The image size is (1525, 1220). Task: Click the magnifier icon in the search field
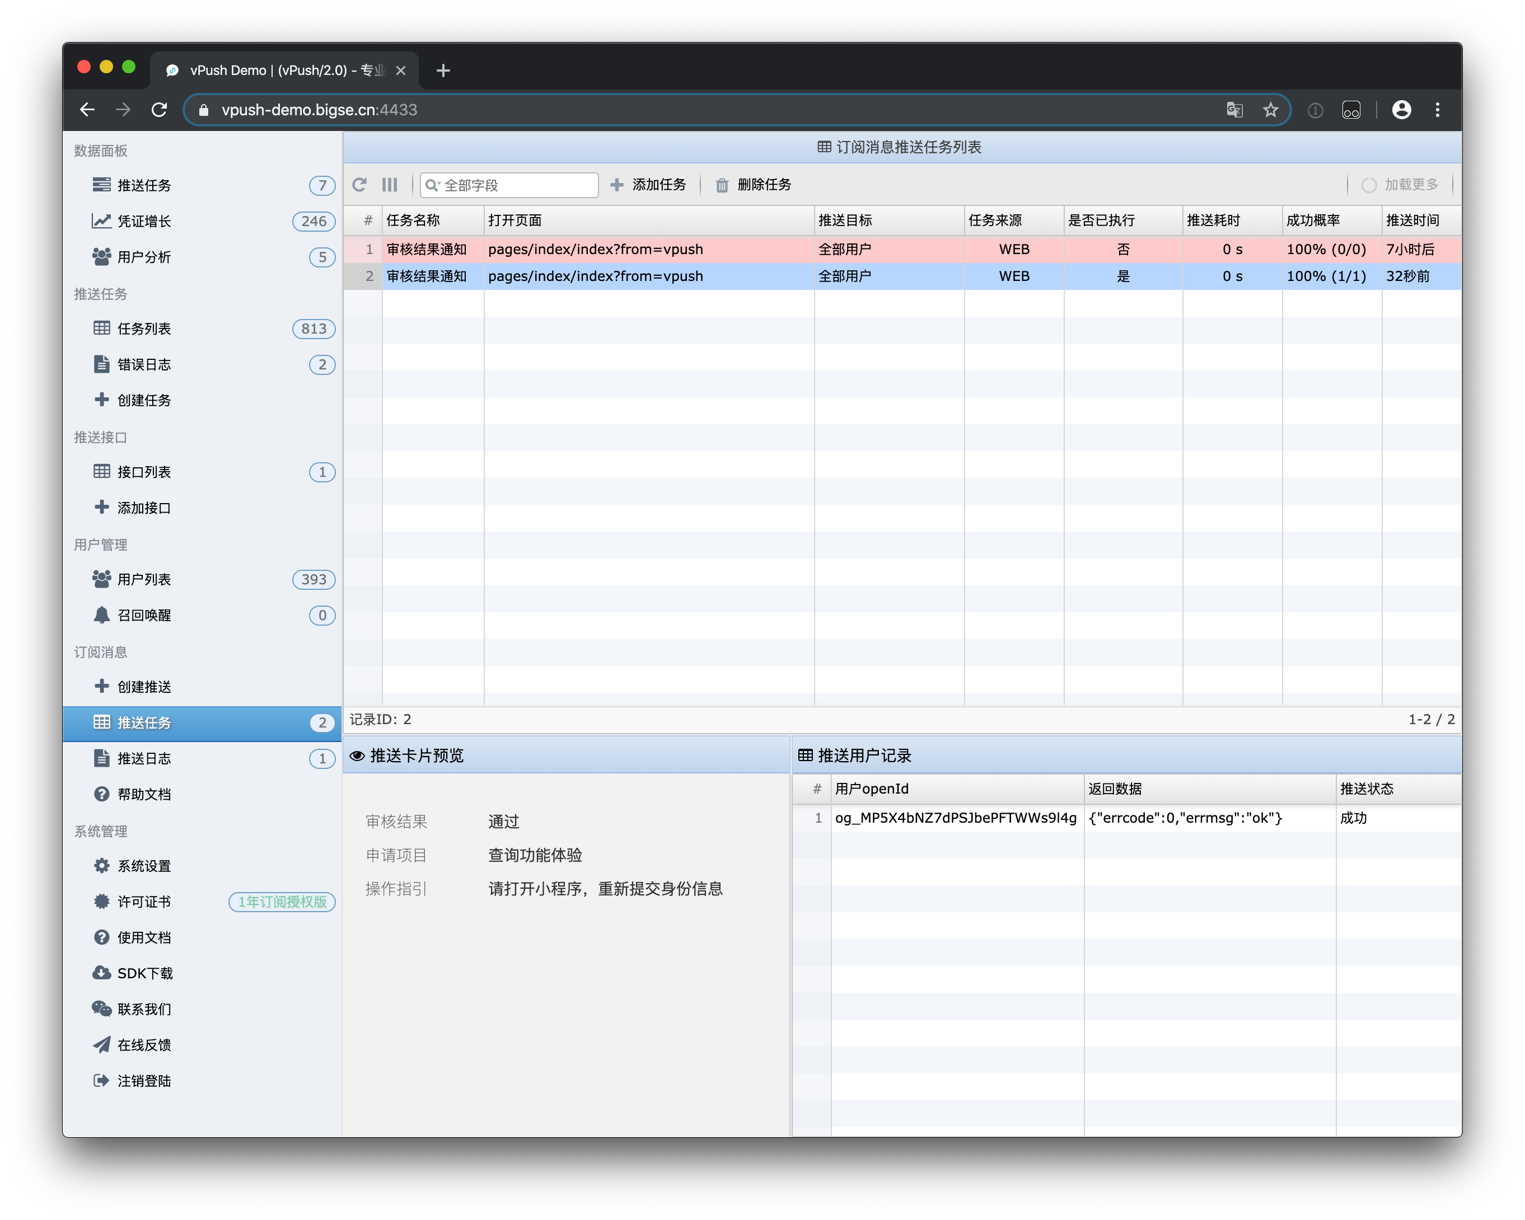(432, 185)
